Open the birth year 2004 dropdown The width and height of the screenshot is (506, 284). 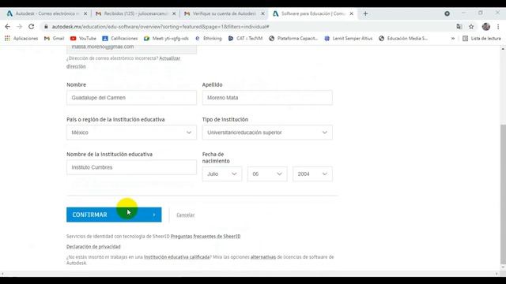tap(312, 174)
